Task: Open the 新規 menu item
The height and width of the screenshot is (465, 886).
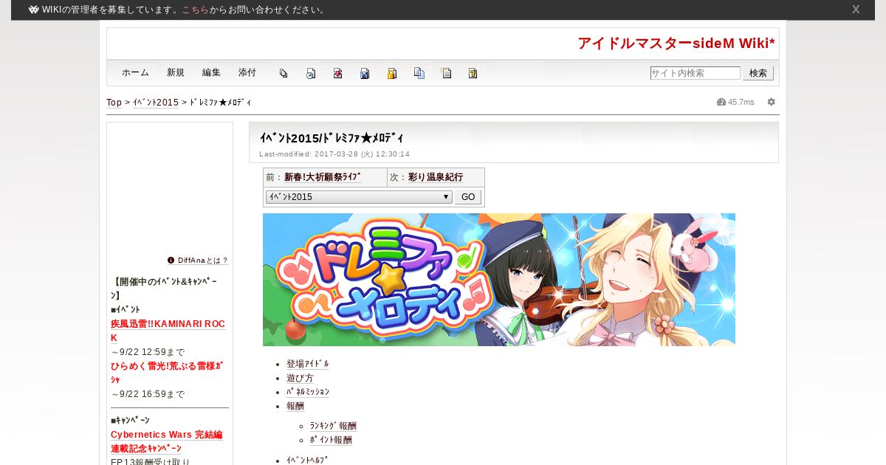Action: [x=176, y=72]
